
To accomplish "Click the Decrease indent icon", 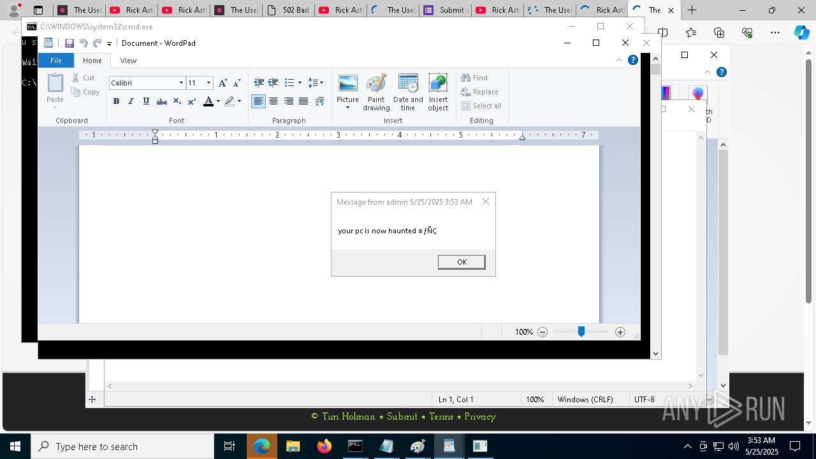I will [x=259, y=83].
